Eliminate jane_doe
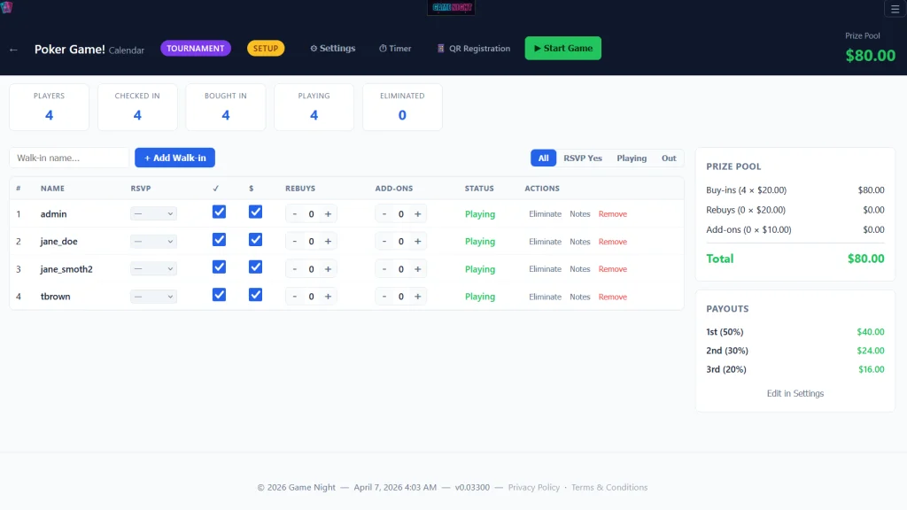 [545, 241]
